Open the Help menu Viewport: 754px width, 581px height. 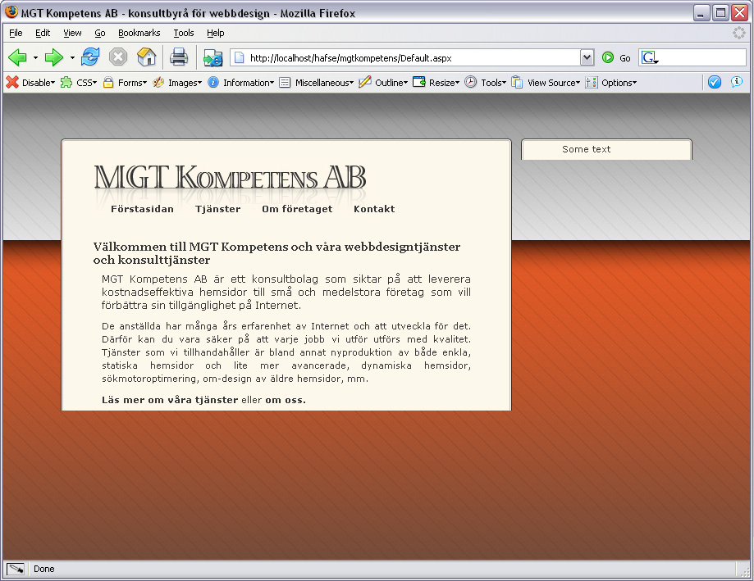coord(216,33)
